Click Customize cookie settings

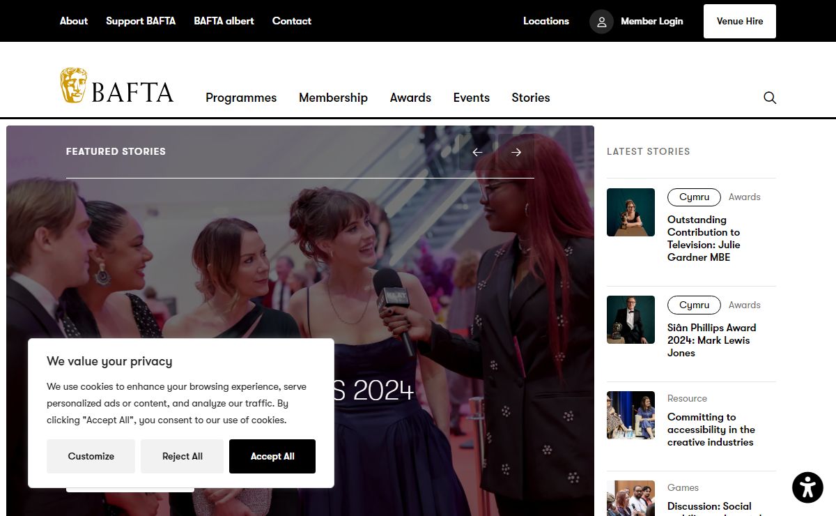coord(91,456)
